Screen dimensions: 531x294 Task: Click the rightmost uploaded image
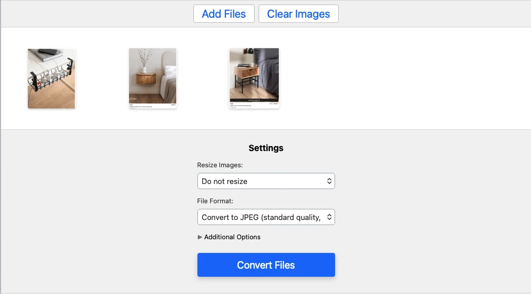pos(254,78)
